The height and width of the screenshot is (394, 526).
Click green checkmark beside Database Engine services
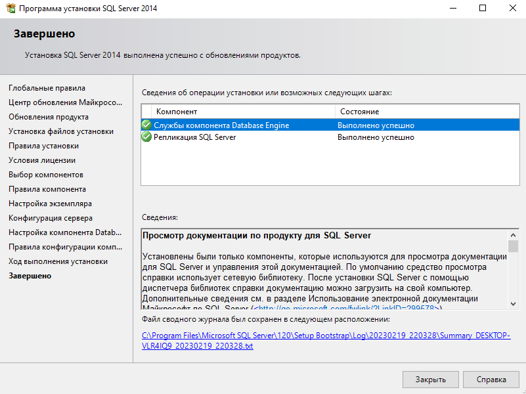pos(146,125)
